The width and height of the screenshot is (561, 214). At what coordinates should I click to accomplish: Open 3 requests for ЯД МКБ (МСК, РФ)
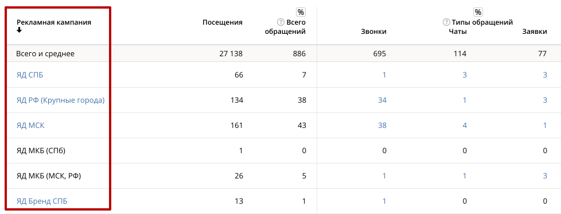(x=545, y=176)
